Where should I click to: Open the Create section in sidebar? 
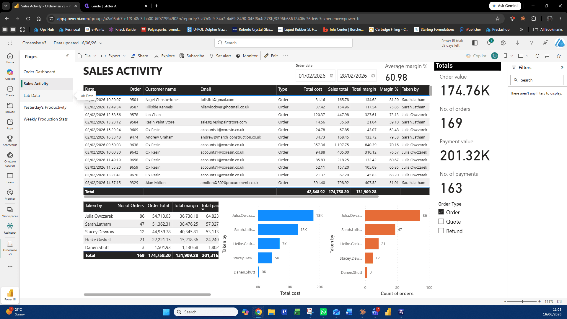click(10, 91)
